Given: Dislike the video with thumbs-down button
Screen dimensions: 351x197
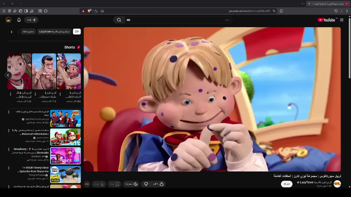Looking at the screenshot, I should click(146, 184).
